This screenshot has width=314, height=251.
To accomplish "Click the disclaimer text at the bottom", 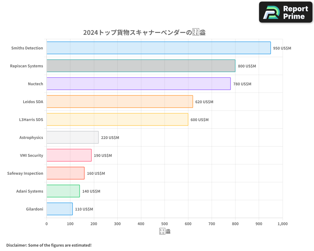I will pyautogui.click(x=48, y=245).
